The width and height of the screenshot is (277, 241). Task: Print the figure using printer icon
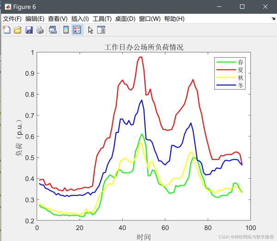click(x=40, y=30)
